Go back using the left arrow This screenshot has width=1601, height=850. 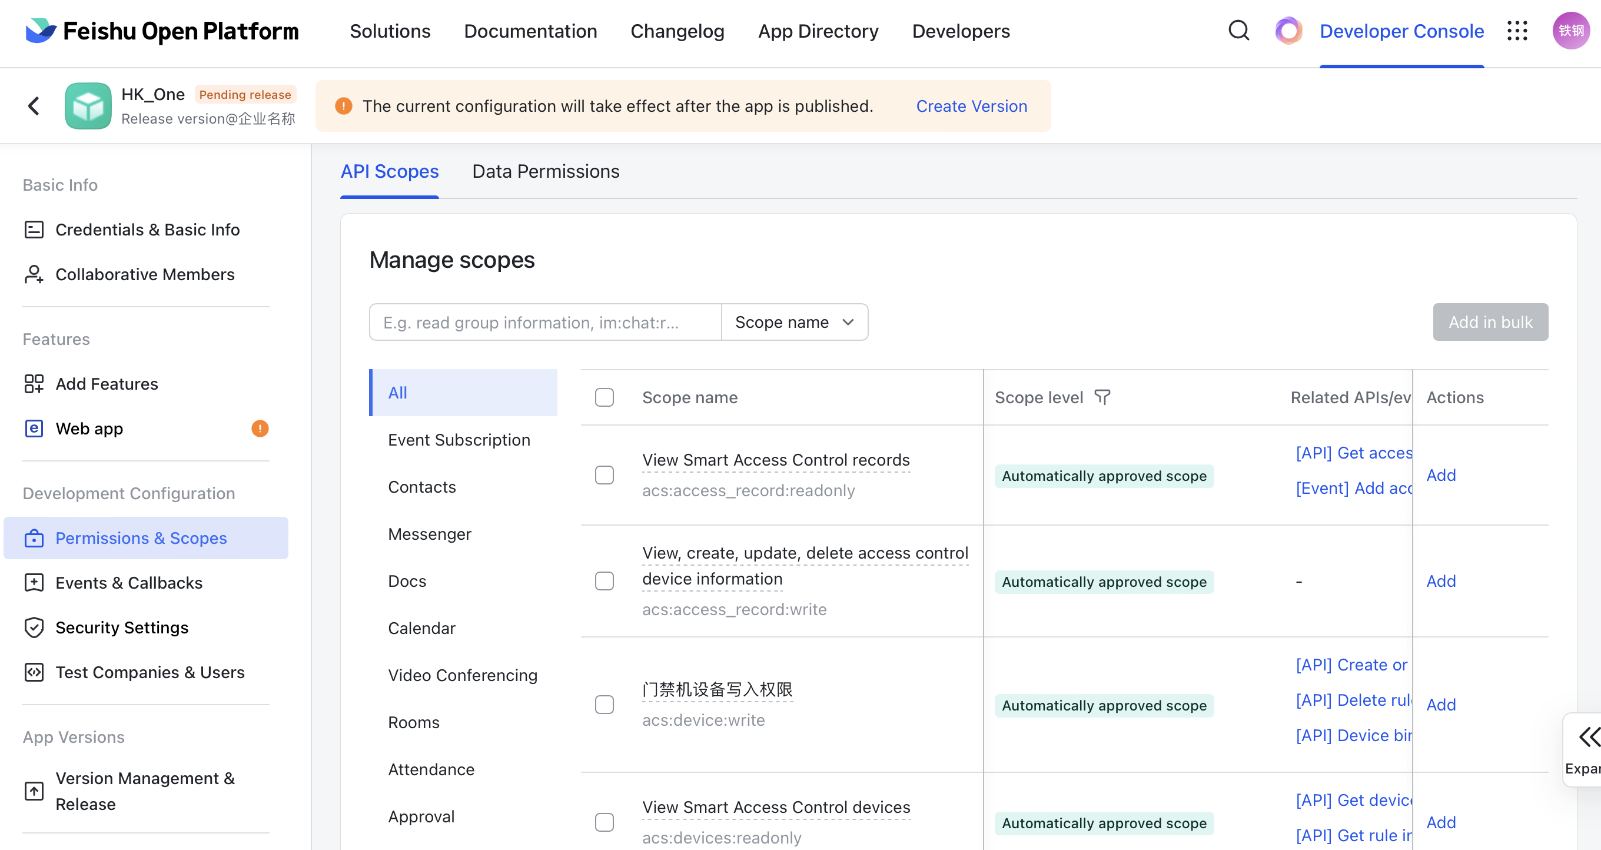34,105
